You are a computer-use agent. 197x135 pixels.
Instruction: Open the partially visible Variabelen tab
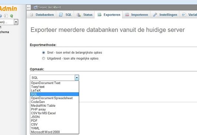pyautogui.click(x=188, y=15)
